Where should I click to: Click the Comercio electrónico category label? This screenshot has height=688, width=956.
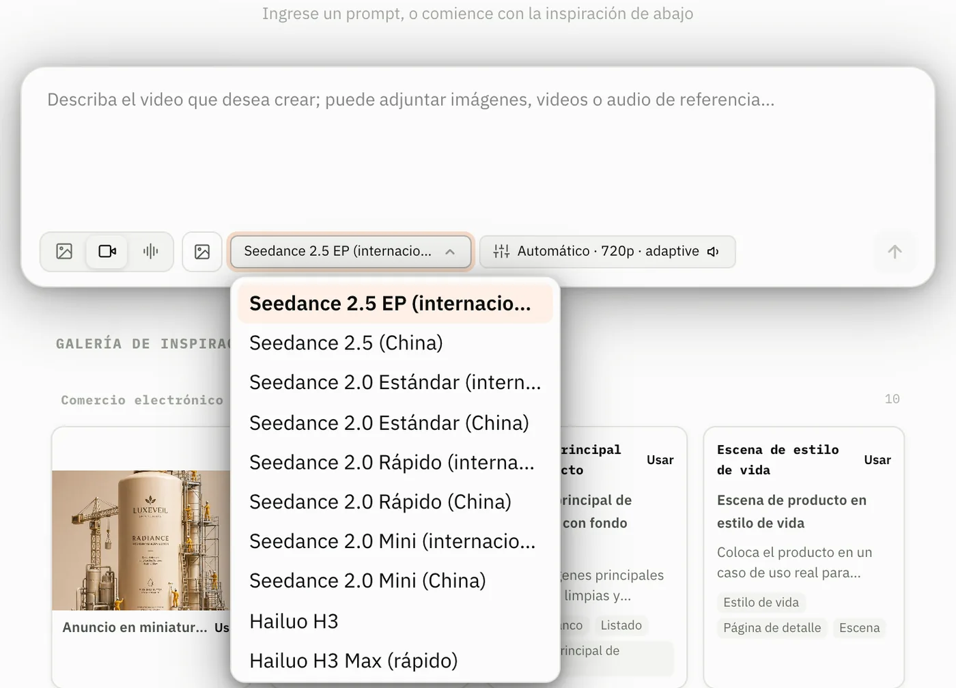tap(142, 400)
